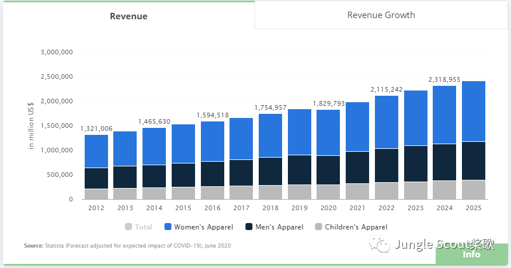Click the 2,318,955 data label
The image size is (511, 268).
click(x=444, y=80)
